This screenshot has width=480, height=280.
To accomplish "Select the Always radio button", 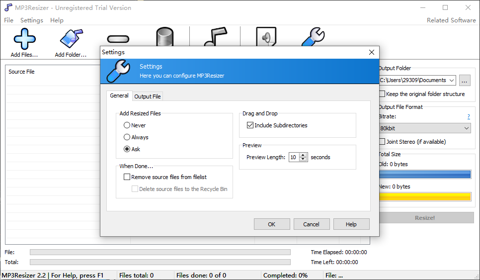I will 127,137.
